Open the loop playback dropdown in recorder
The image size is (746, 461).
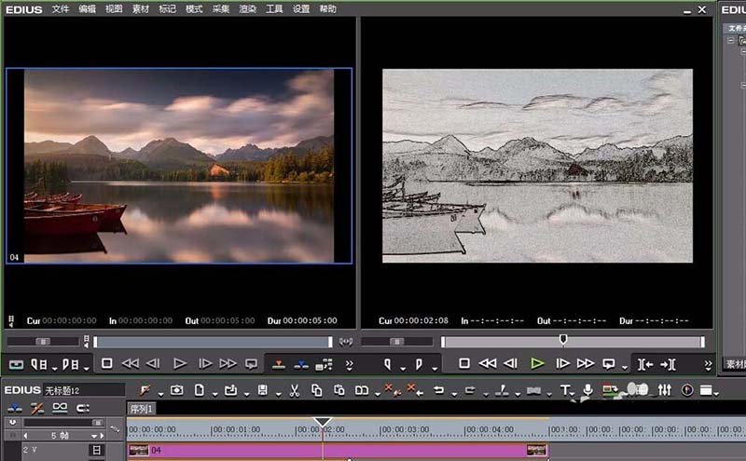click(x=624, y=368)
